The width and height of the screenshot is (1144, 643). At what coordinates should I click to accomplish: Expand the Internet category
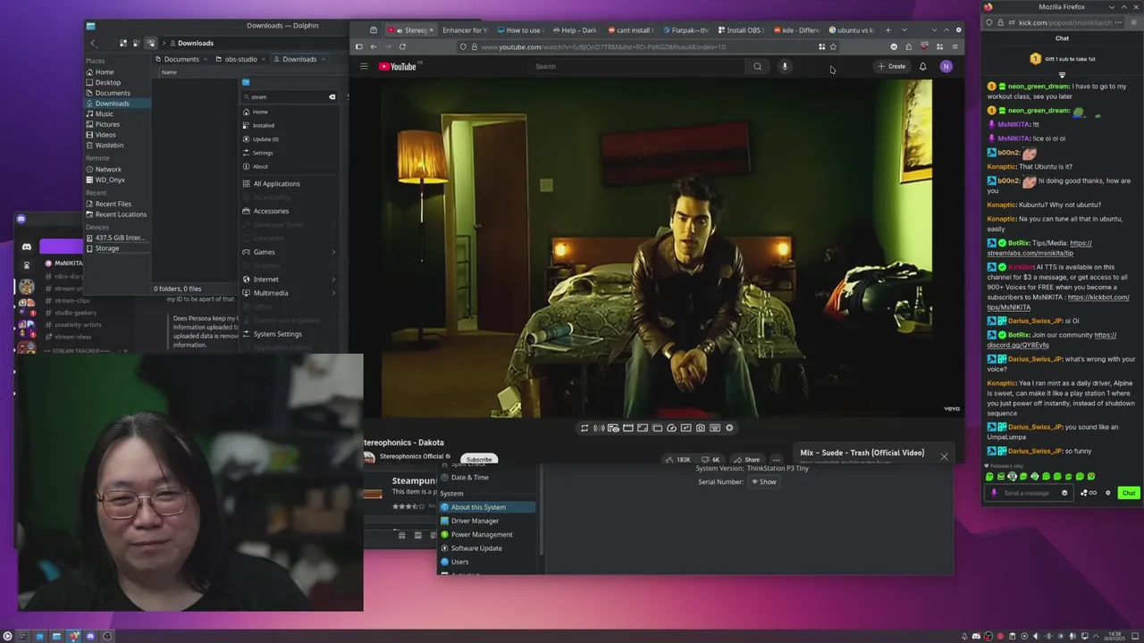(290, 280)
